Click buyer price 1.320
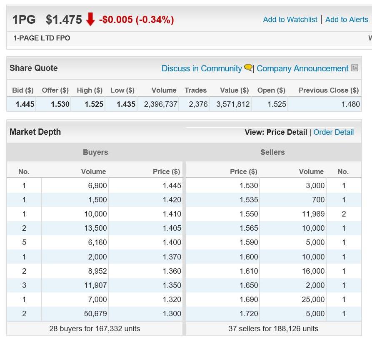The image size is (372, 340). click(172, 300)
